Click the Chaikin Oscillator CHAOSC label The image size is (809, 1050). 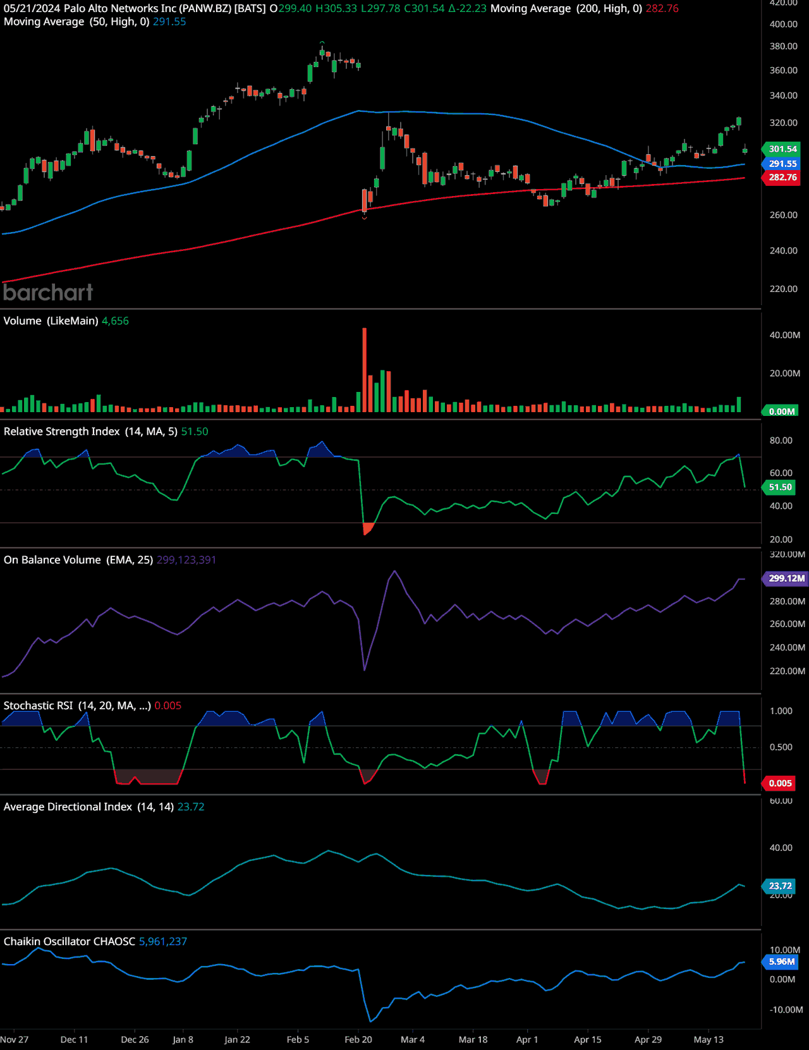coord(70,942)
